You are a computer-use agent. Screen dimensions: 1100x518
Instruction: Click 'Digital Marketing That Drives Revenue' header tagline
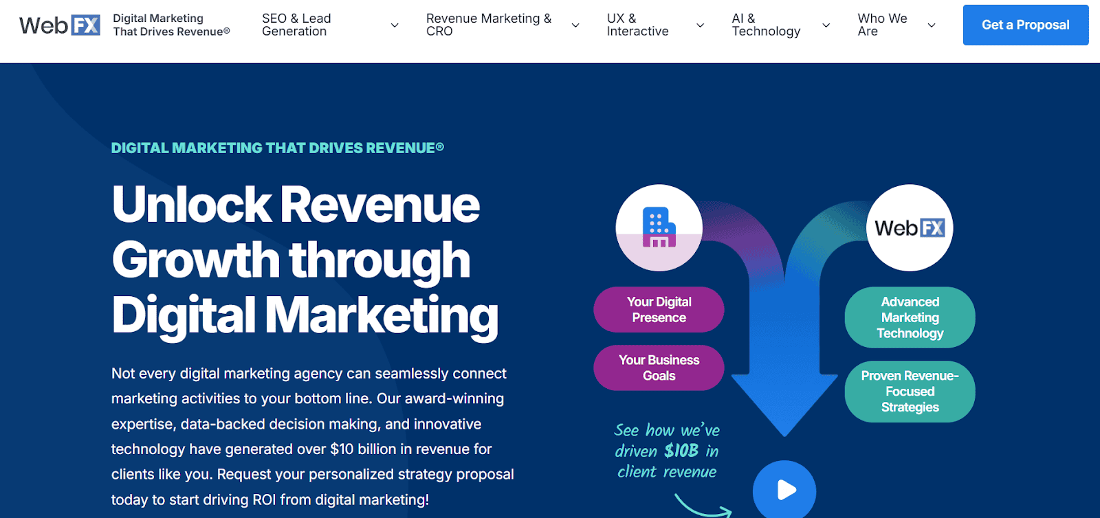point(171,25)
